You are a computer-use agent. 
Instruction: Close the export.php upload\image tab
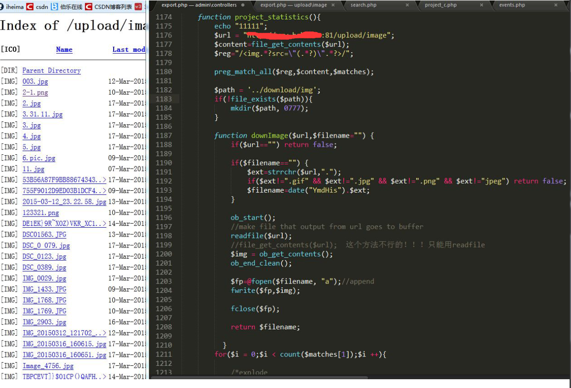tap(334, 5)
